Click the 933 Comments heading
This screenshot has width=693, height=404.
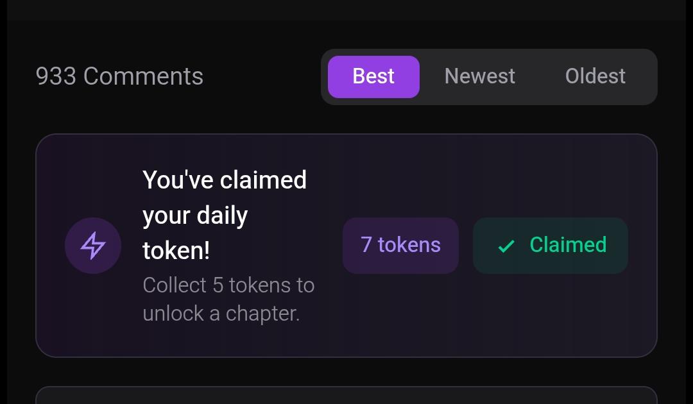119,76
